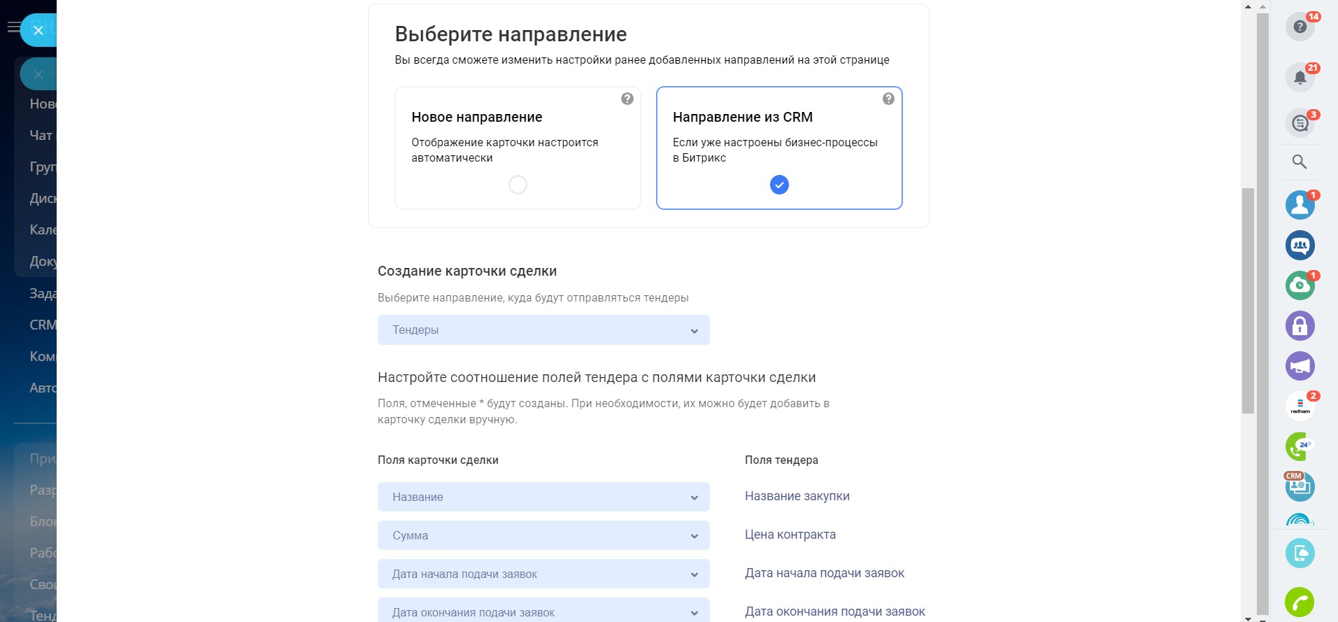
Task: Select the Новое направление radio option
Action: click(518, 185)
